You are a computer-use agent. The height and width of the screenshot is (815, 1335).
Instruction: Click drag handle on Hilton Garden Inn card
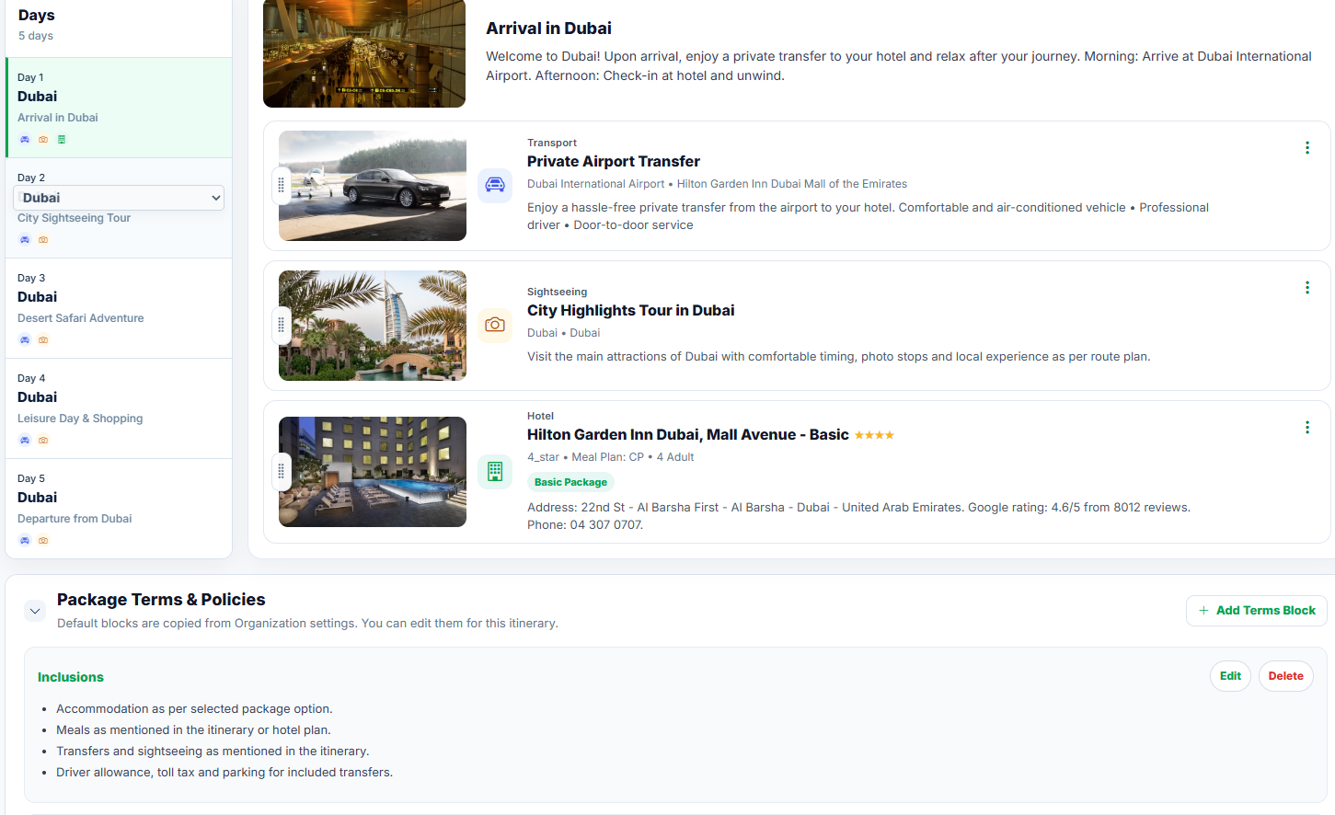282,472
